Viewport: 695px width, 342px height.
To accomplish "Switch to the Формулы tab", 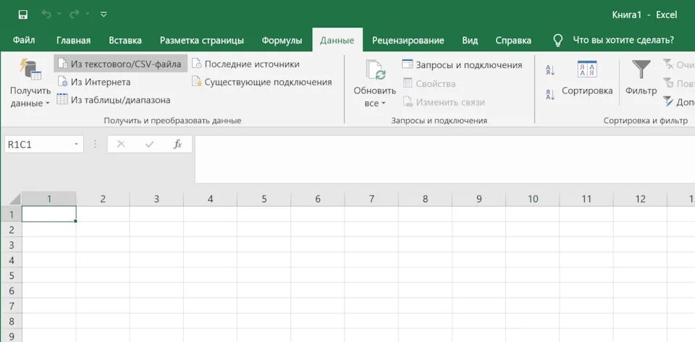I will point(282,41).
